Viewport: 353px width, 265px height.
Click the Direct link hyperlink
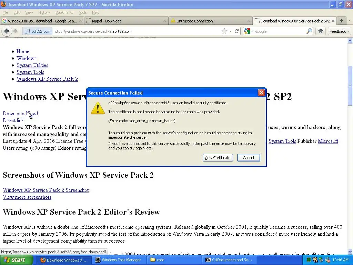click(x=13, y=120)
